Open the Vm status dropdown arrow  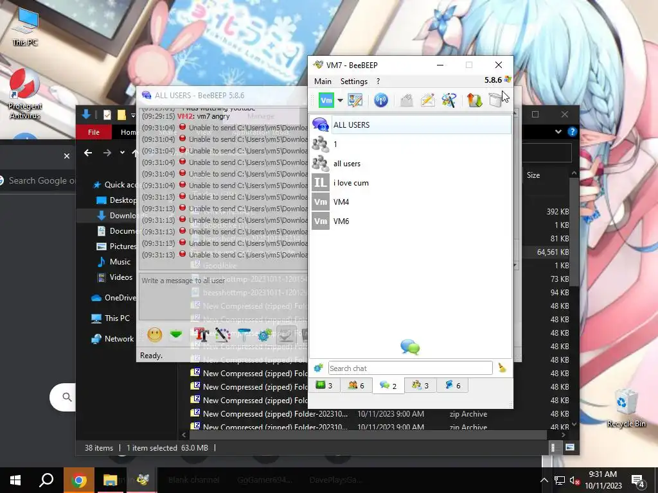click(x=340, y=100)
